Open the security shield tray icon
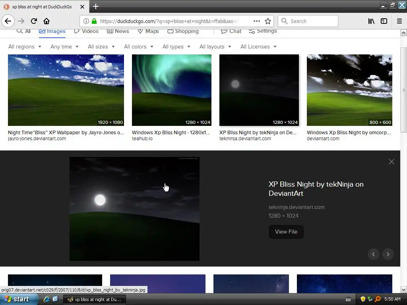Viewport: 407px width, 305px height. (362, 299)
